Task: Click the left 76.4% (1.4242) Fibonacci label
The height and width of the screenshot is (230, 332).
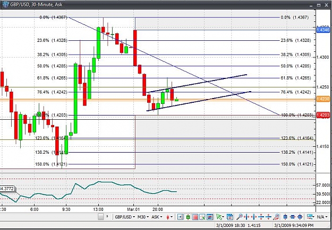Action: (x=52, y=92)
